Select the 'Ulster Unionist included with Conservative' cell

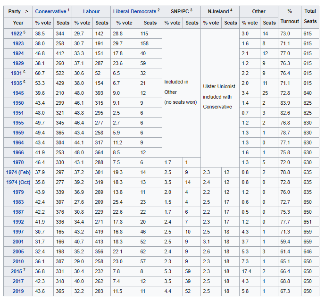[x=220, y=98]
